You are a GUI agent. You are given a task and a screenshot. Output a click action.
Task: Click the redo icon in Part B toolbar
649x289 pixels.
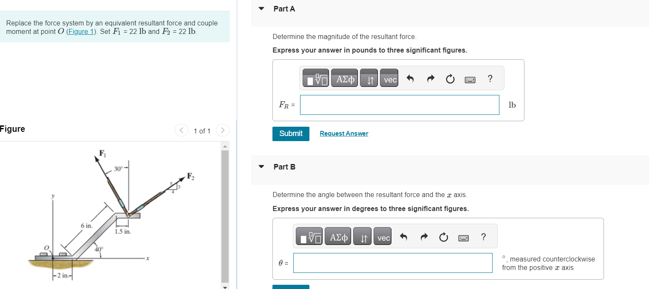424,236
